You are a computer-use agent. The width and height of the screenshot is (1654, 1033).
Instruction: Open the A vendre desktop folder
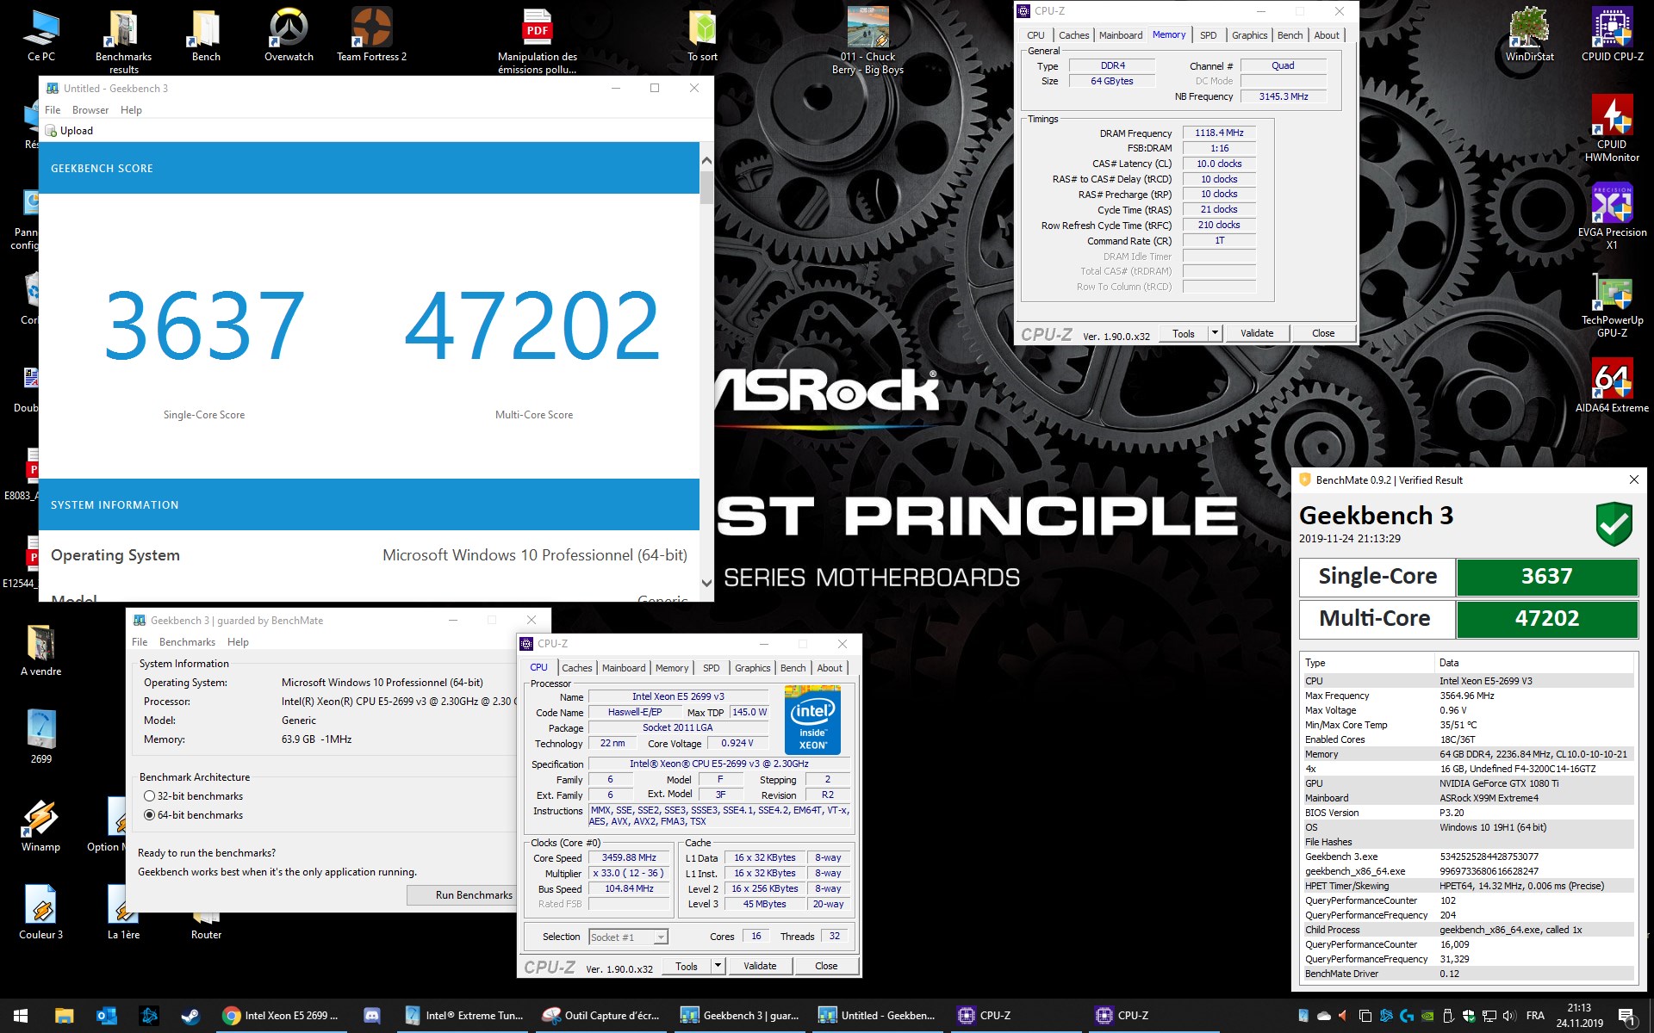point(40,651)
